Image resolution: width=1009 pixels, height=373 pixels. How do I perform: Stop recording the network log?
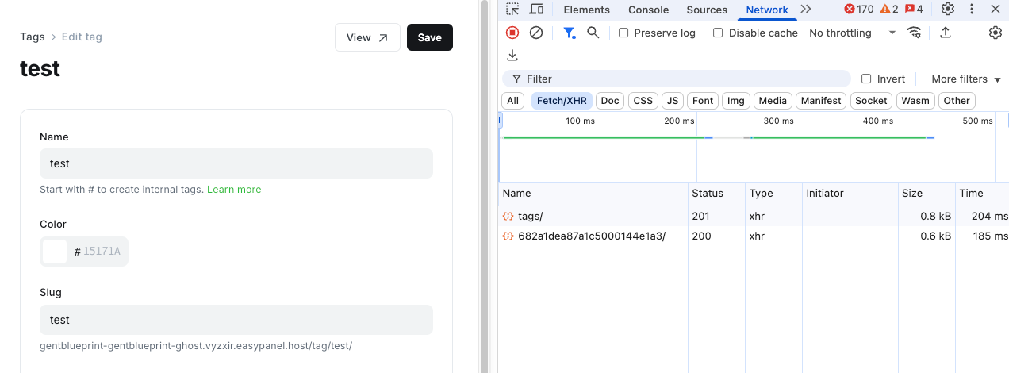512,33
